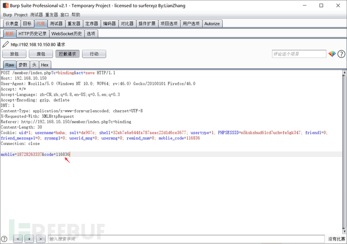Click the help icon beside the search bar
This screenshot has width=347, height=244.
(x=4, y=239)
